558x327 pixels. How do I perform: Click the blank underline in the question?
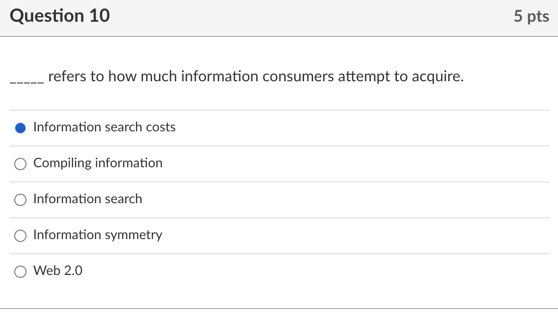coord(27,80)
